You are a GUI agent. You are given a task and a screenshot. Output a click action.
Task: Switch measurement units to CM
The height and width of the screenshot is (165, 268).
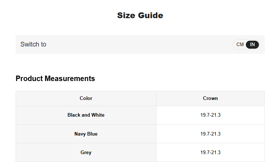240,45
